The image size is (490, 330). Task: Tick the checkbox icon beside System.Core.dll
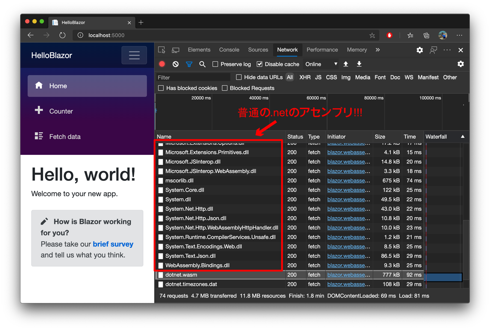coord(161,190)
